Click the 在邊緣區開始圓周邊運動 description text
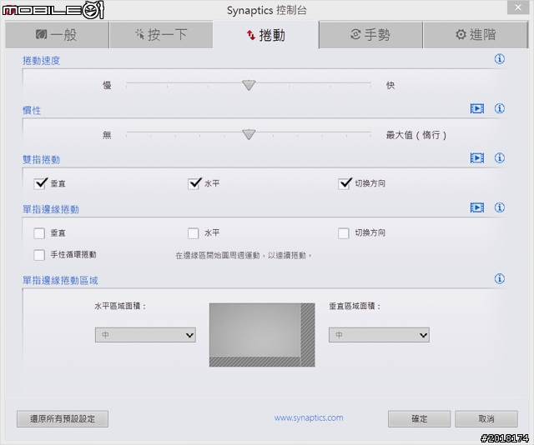534x445 pixels. point(244,256)
